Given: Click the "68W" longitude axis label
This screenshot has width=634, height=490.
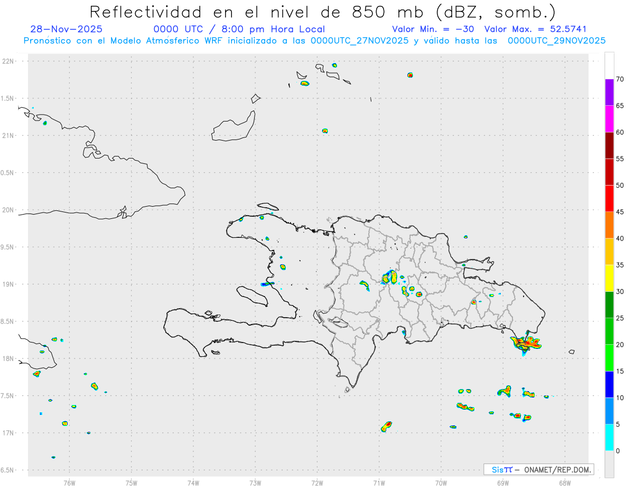Looking at the screenshot, I should (x=565, y=483).
